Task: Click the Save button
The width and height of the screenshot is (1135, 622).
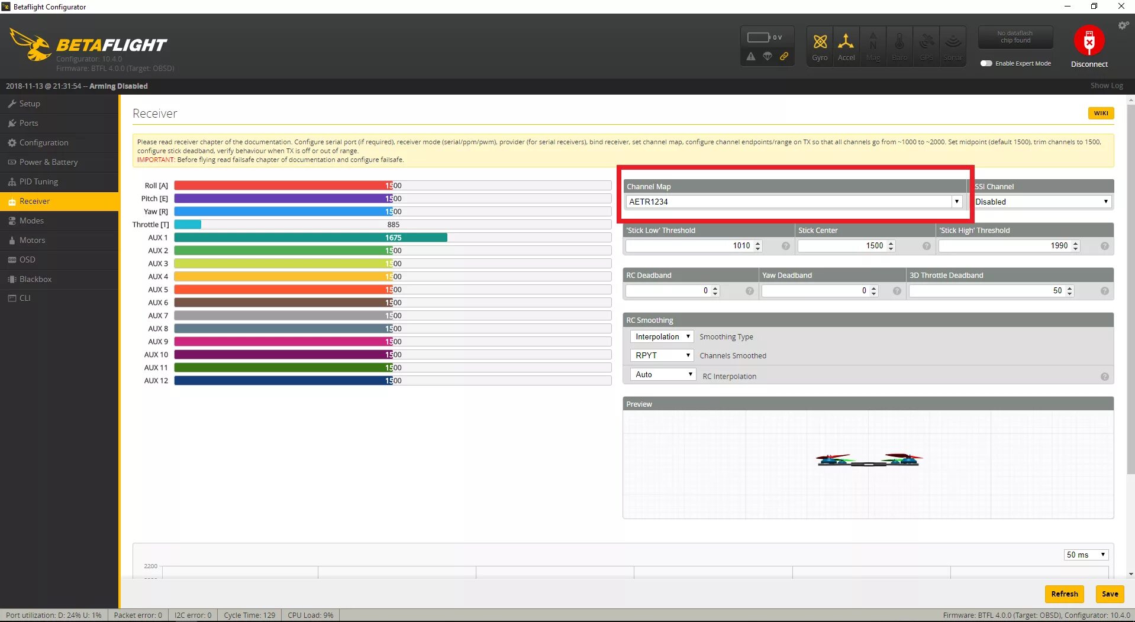Action: [1110, 594]
